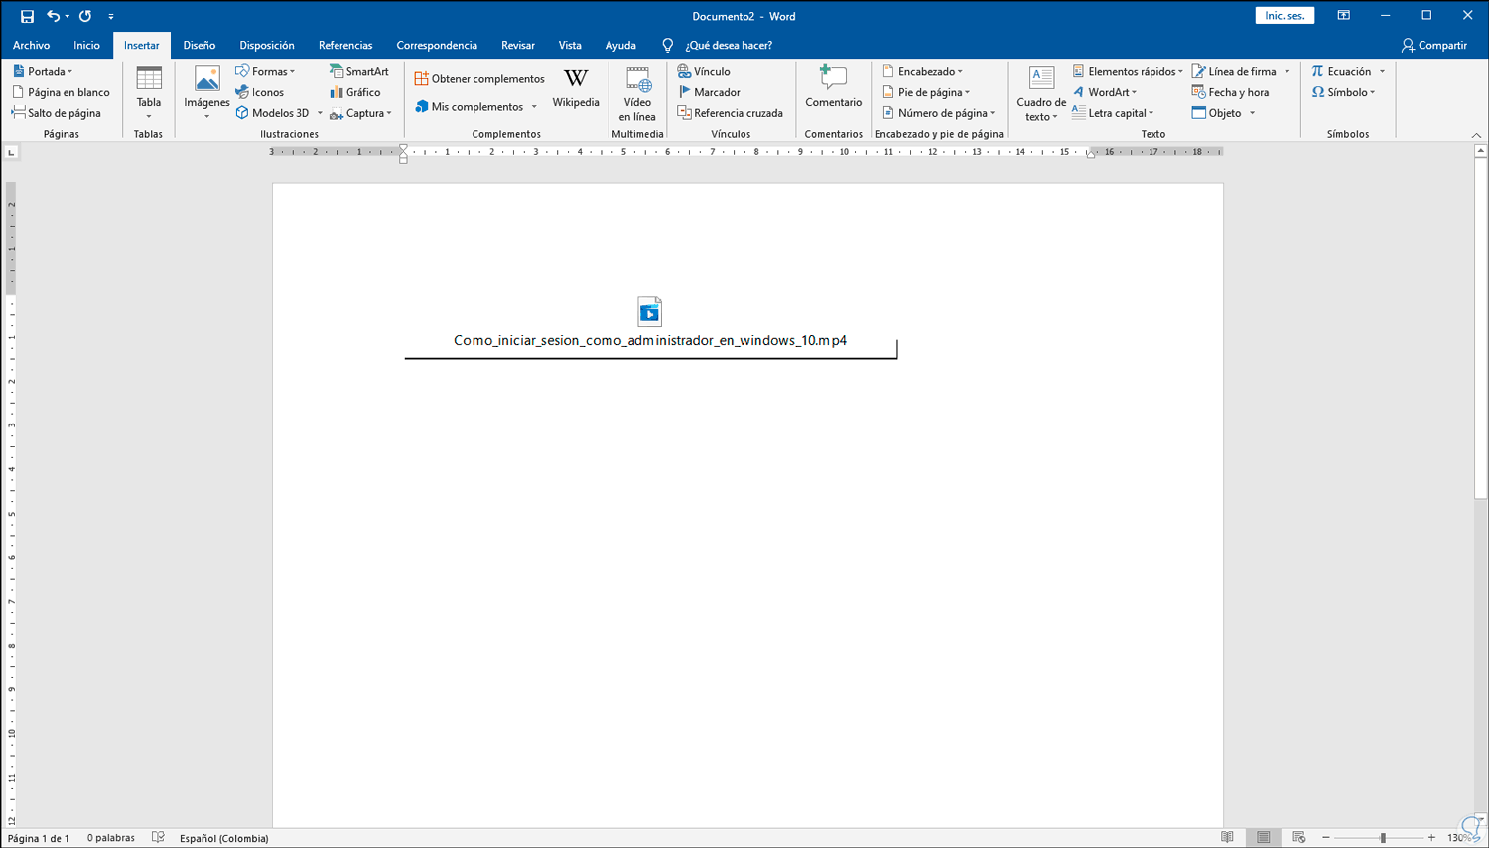Undo the last action
The height and width of the screenshot is (848, 1489).
pyautogui.click(x=53, y=16)
